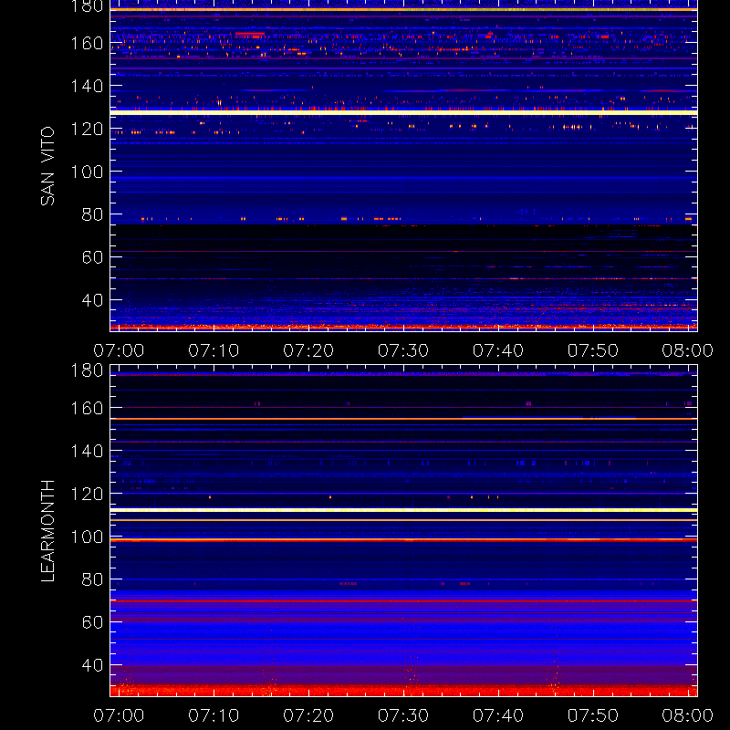Image resolution: width=730 pixels, height=730 pixels.
Task: Pick the 60 frequency label on Learmonth plot
Action: coord(92,622)
